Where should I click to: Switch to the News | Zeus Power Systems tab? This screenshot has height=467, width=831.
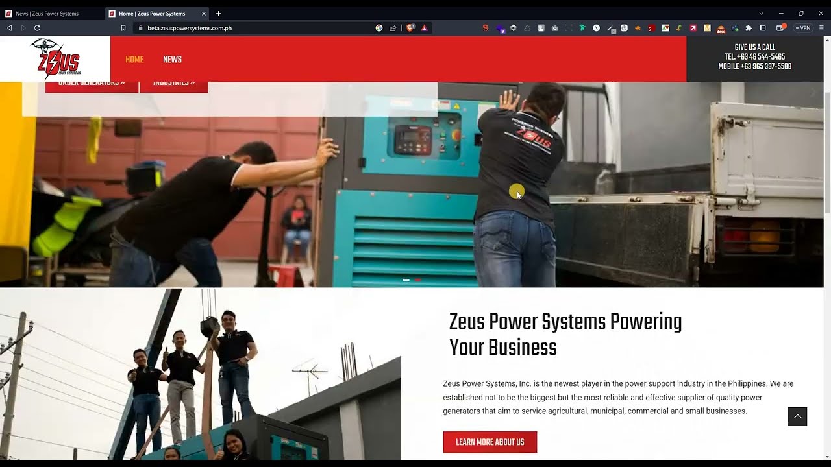(x=52, y=13)
